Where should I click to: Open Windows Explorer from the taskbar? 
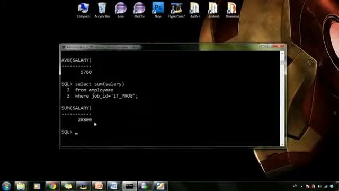click(x=21, y=186)
